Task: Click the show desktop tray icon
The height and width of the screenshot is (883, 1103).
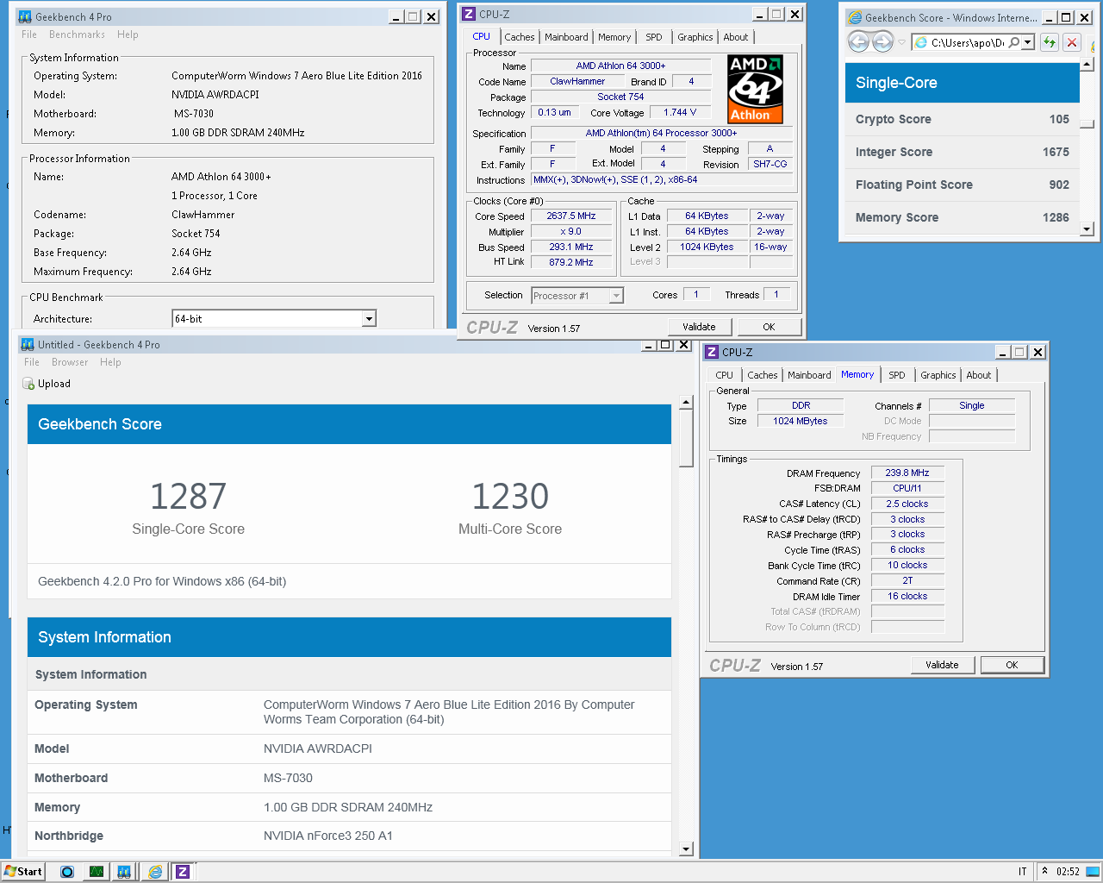Action: click(x=1093, y=871)
